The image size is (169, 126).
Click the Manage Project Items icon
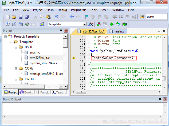pyautogui.click(x=99, y=24)
